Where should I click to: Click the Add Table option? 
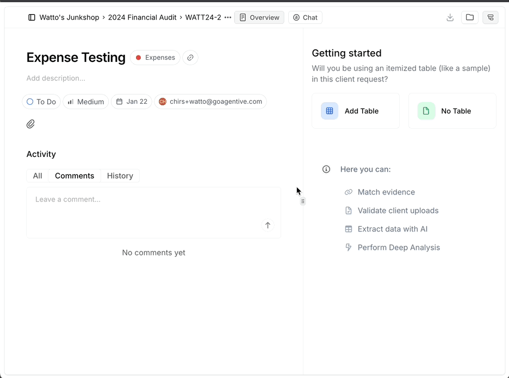click(355, 111)
